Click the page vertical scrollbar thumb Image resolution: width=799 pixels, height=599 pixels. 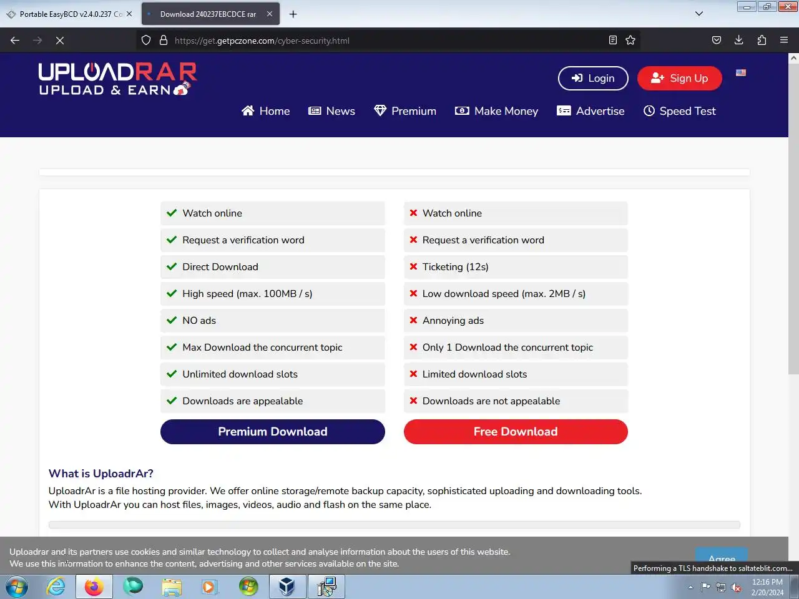(x=793, y=218)
